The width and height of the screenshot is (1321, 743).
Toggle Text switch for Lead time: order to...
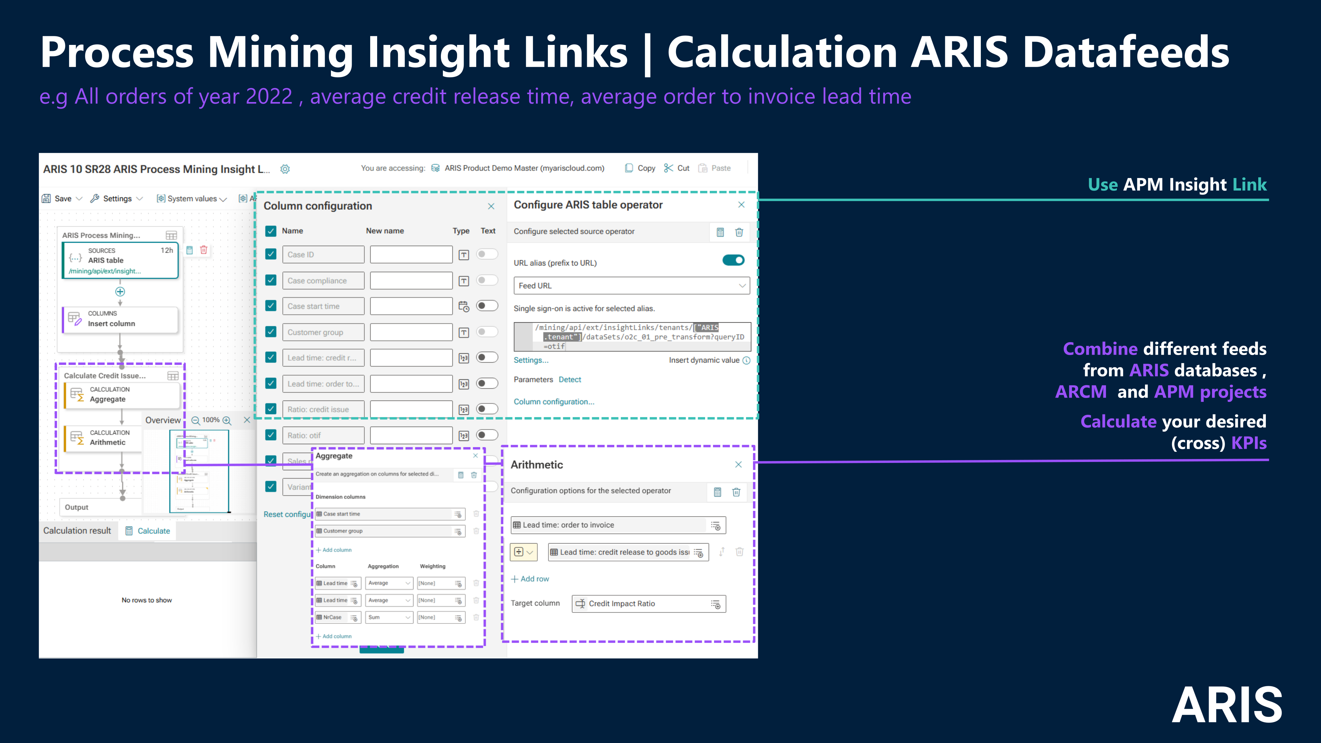tap(487, 383)
